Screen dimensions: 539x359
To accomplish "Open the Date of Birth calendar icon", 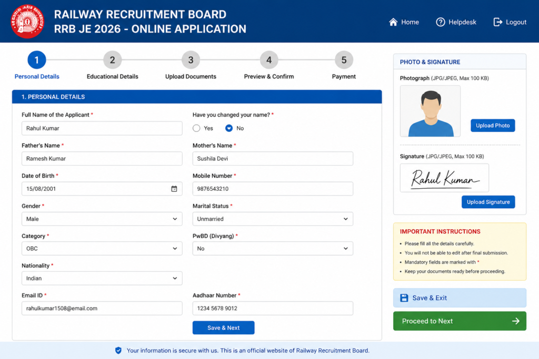I will pyautogui.click(x=174, y=189).
